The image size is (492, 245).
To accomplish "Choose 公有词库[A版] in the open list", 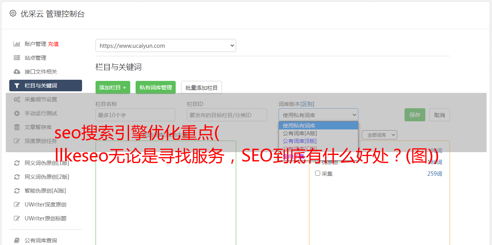I will pos(318,133).
